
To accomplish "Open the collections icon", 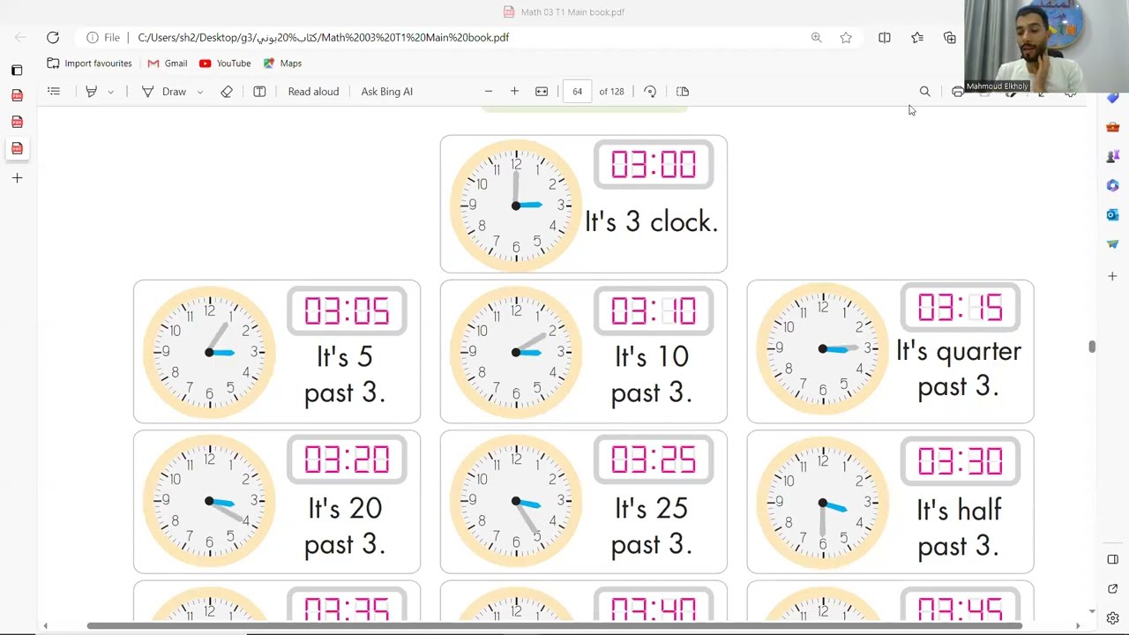I will pos(950,37).
